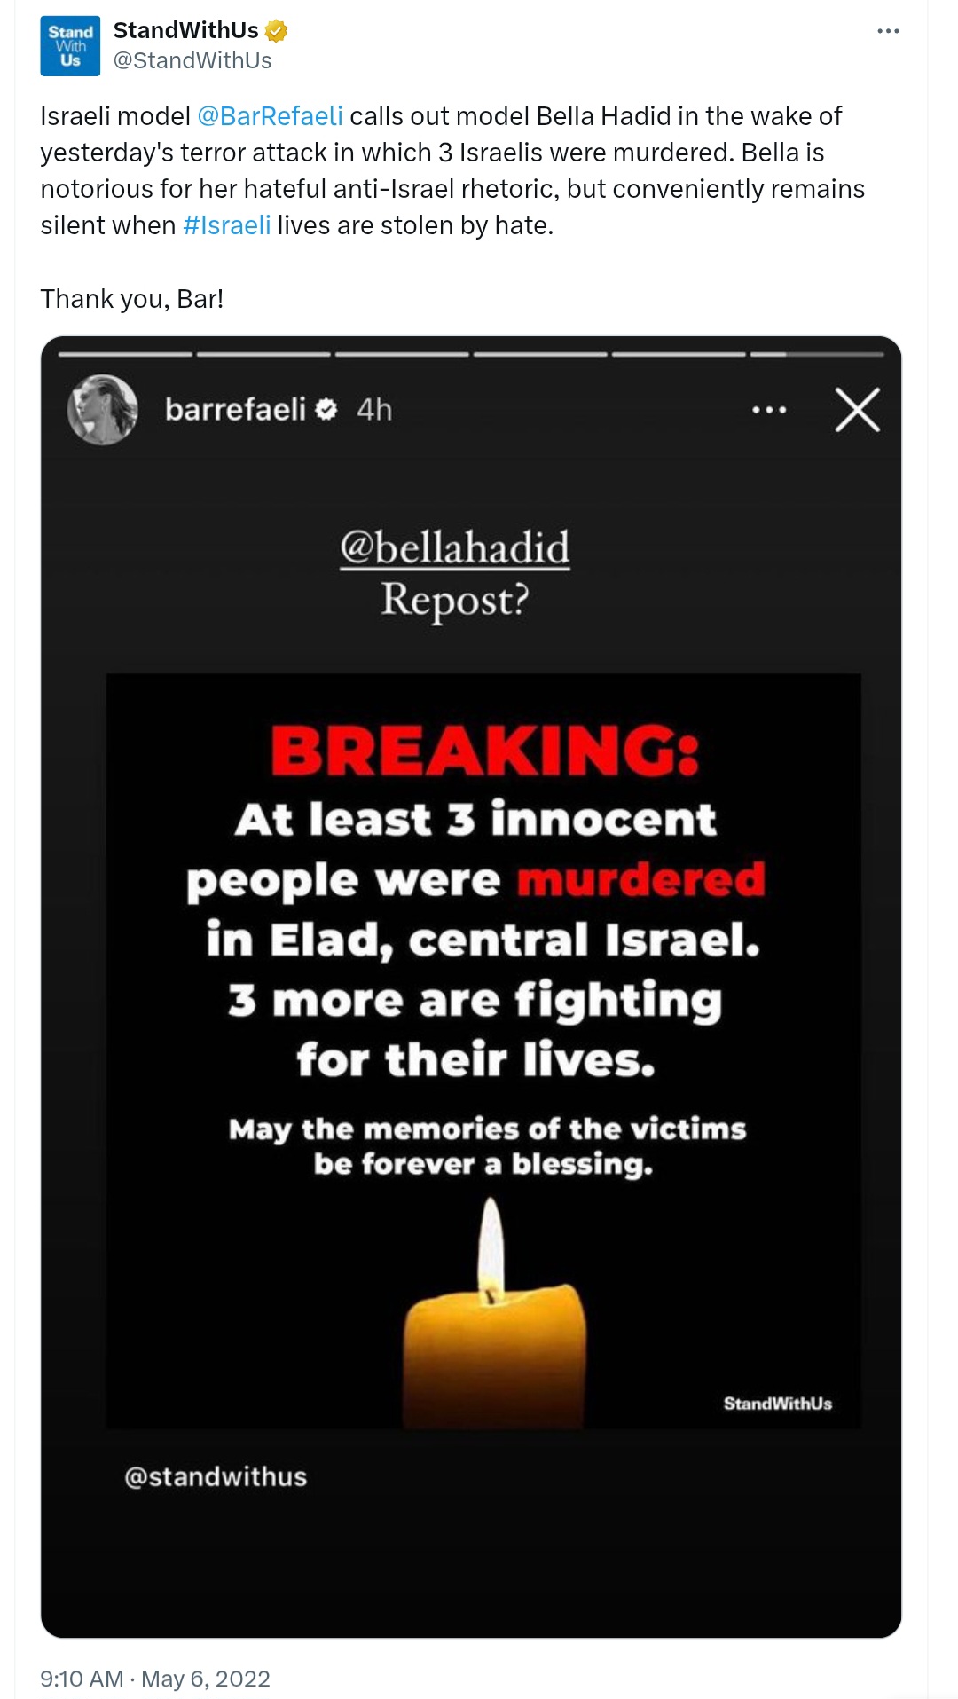Image resolution: width=958 pixels, height=1699 pixels.
Task: Click the StandWithUs profile avatar
Action: click(x=70, y=46)
